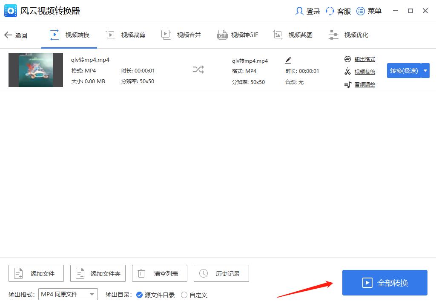436x307 pixels.
Task: Open the 历史记录 history panel
Action: point(221,273)
